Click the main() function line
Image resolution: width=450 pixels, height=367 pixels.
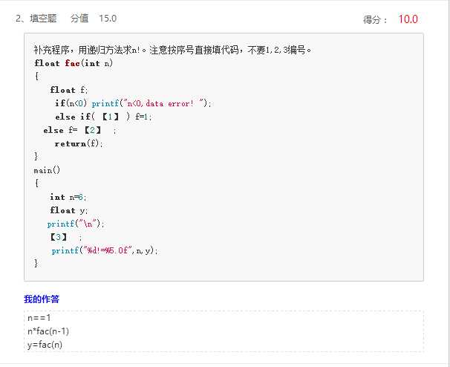coord(47,170)
